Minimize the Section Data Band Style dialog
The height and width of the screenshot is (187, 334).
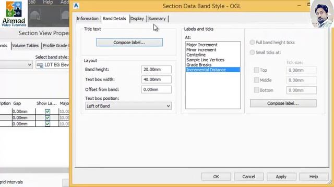pyautogui.click(x=299, y=5)
